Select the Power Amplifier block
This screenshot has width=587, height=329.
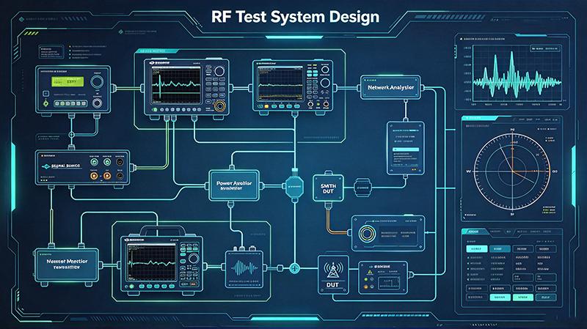pos(234,185)
